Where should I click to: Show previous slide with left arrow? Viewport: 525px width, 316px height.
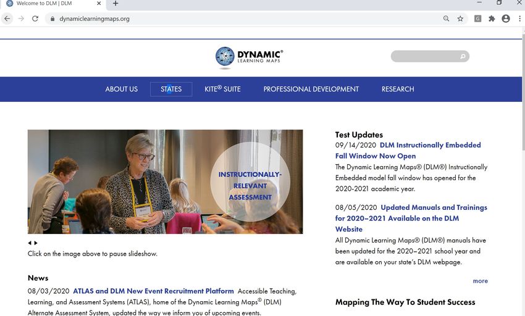pos(30,243)
